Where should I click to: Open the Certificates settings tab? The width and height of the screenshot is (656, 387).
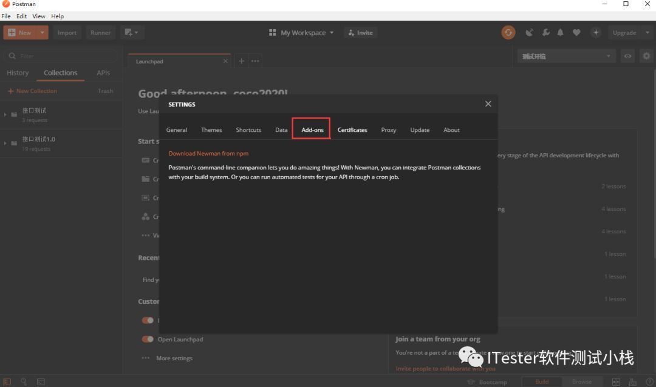(x=352, y=130)
